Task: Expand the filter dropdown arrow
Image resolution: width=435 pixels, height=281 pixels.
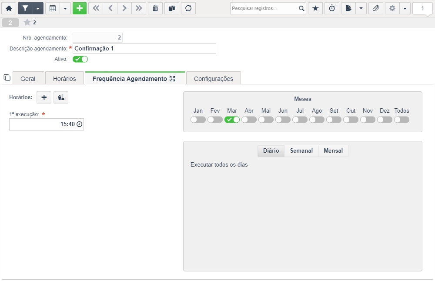Action: coord(38,8)
